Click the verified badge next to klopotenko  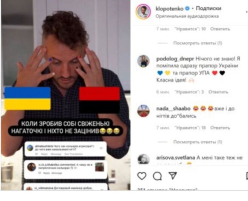187,8
